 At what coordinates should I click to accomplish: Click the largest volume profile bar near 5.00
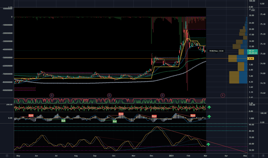pyautogui.click(x=238, y=77)
